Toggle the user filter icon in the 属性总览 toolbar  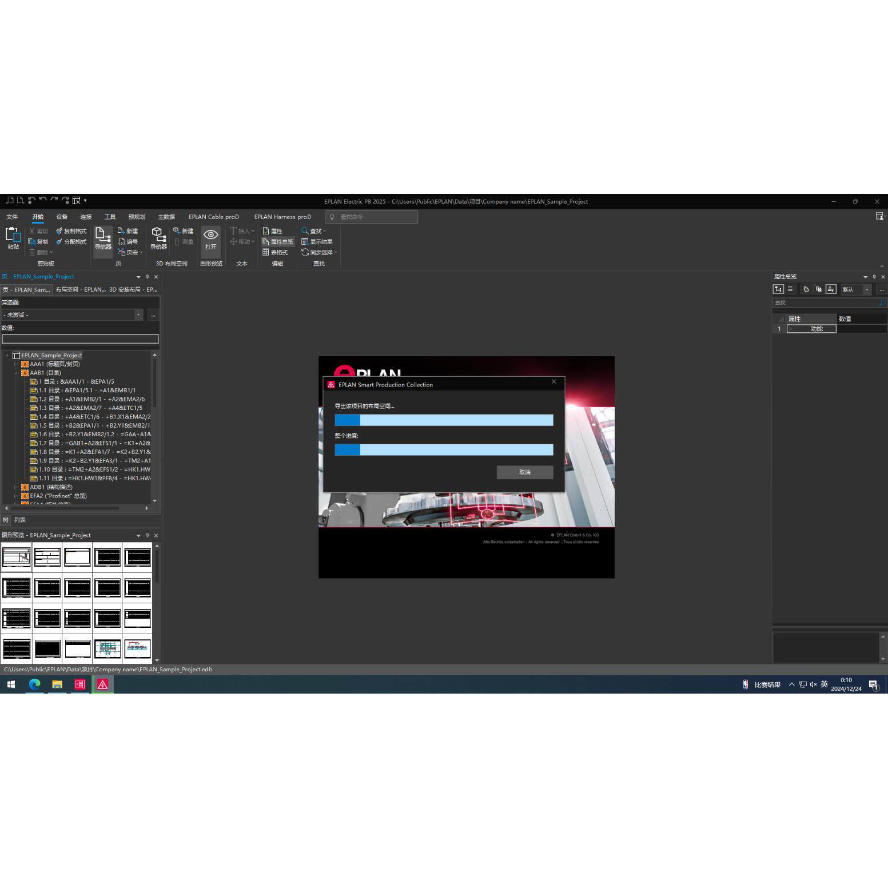pyautogui.click(x=831, y=289)
